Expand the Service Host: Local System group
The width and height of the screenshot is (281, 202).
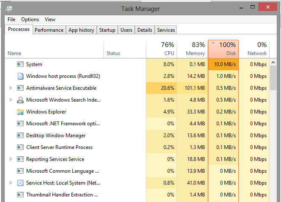pos(11,183)
